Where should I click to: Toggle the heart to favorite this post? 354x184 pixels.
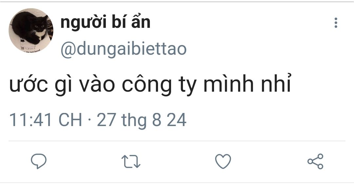click(223, 161)
